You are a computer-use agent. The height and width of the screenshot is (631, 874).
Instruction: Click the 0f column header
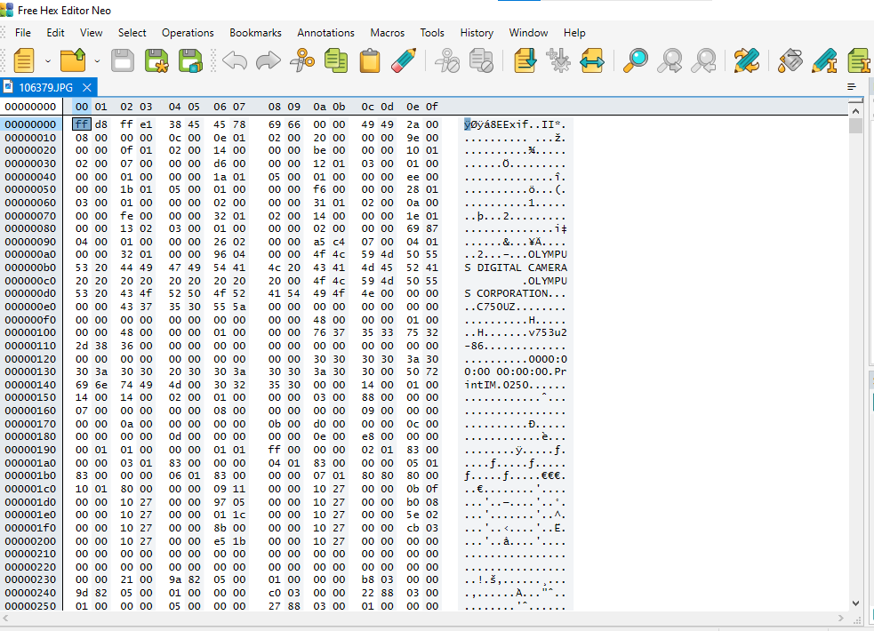click(431, 107)
